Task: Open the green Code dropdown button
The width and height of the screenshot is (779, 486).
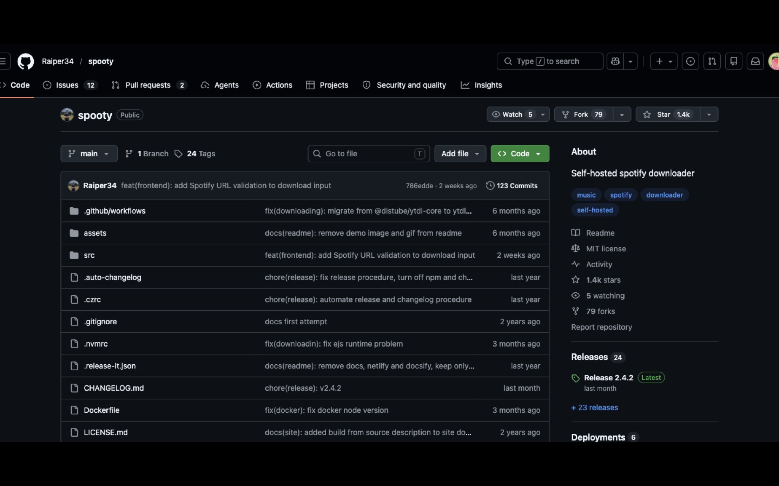Action: point(520,154)
